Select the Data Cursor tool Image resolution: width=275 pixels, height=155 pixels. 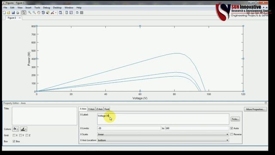(48, 12)
